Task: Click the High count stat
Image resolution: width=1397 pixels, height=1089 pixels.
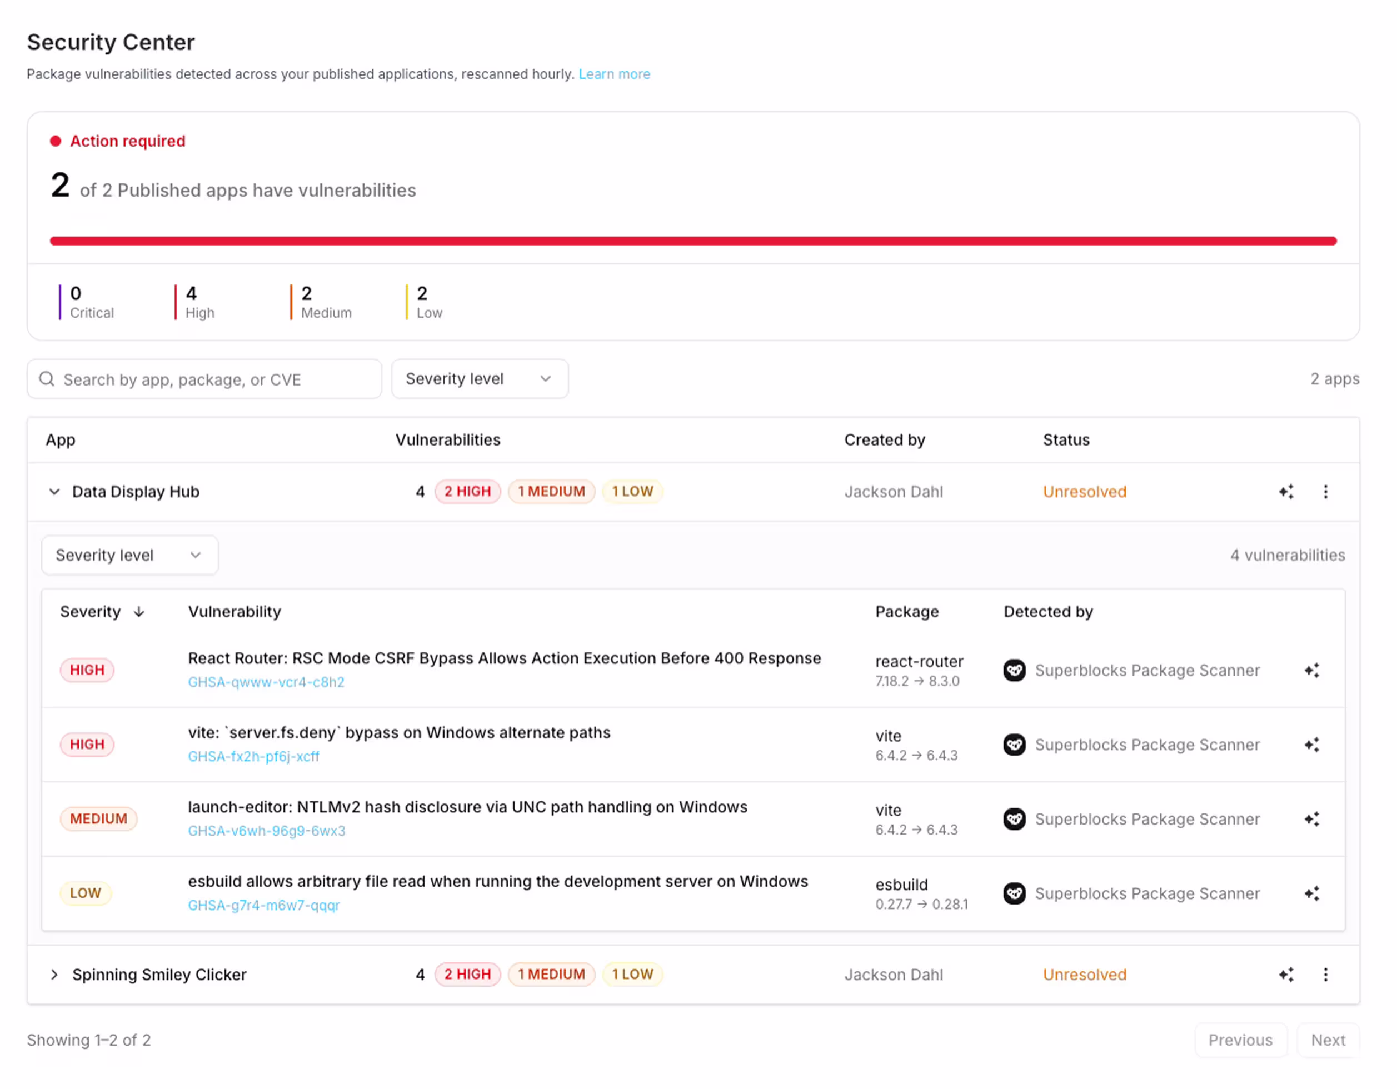Action: [x=196, y=302]
